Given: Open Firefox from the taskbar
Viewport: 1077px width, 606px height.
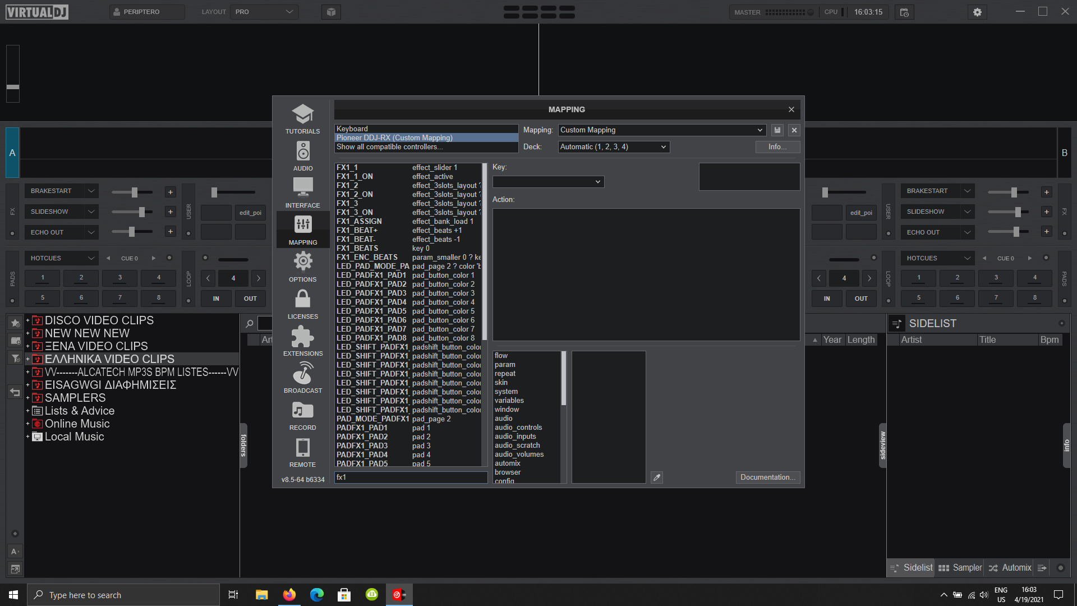Looking at the screenshot, I should tap(289, 595).
